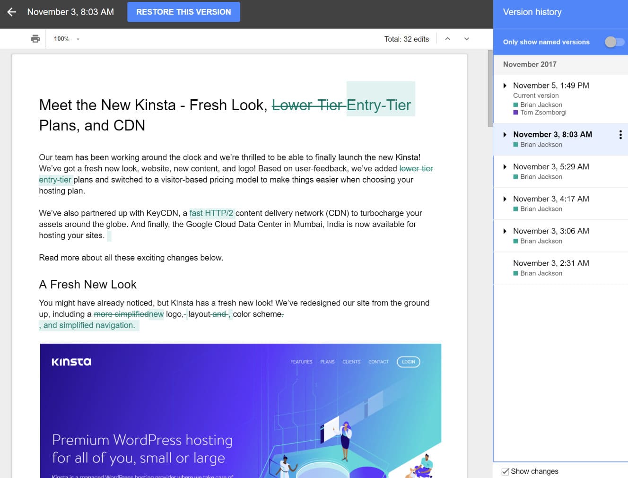Viewport: 628px width, 478px height.
Task: Expand the November 3, 4:17 AM version
Action: click(x=505, y=199)
